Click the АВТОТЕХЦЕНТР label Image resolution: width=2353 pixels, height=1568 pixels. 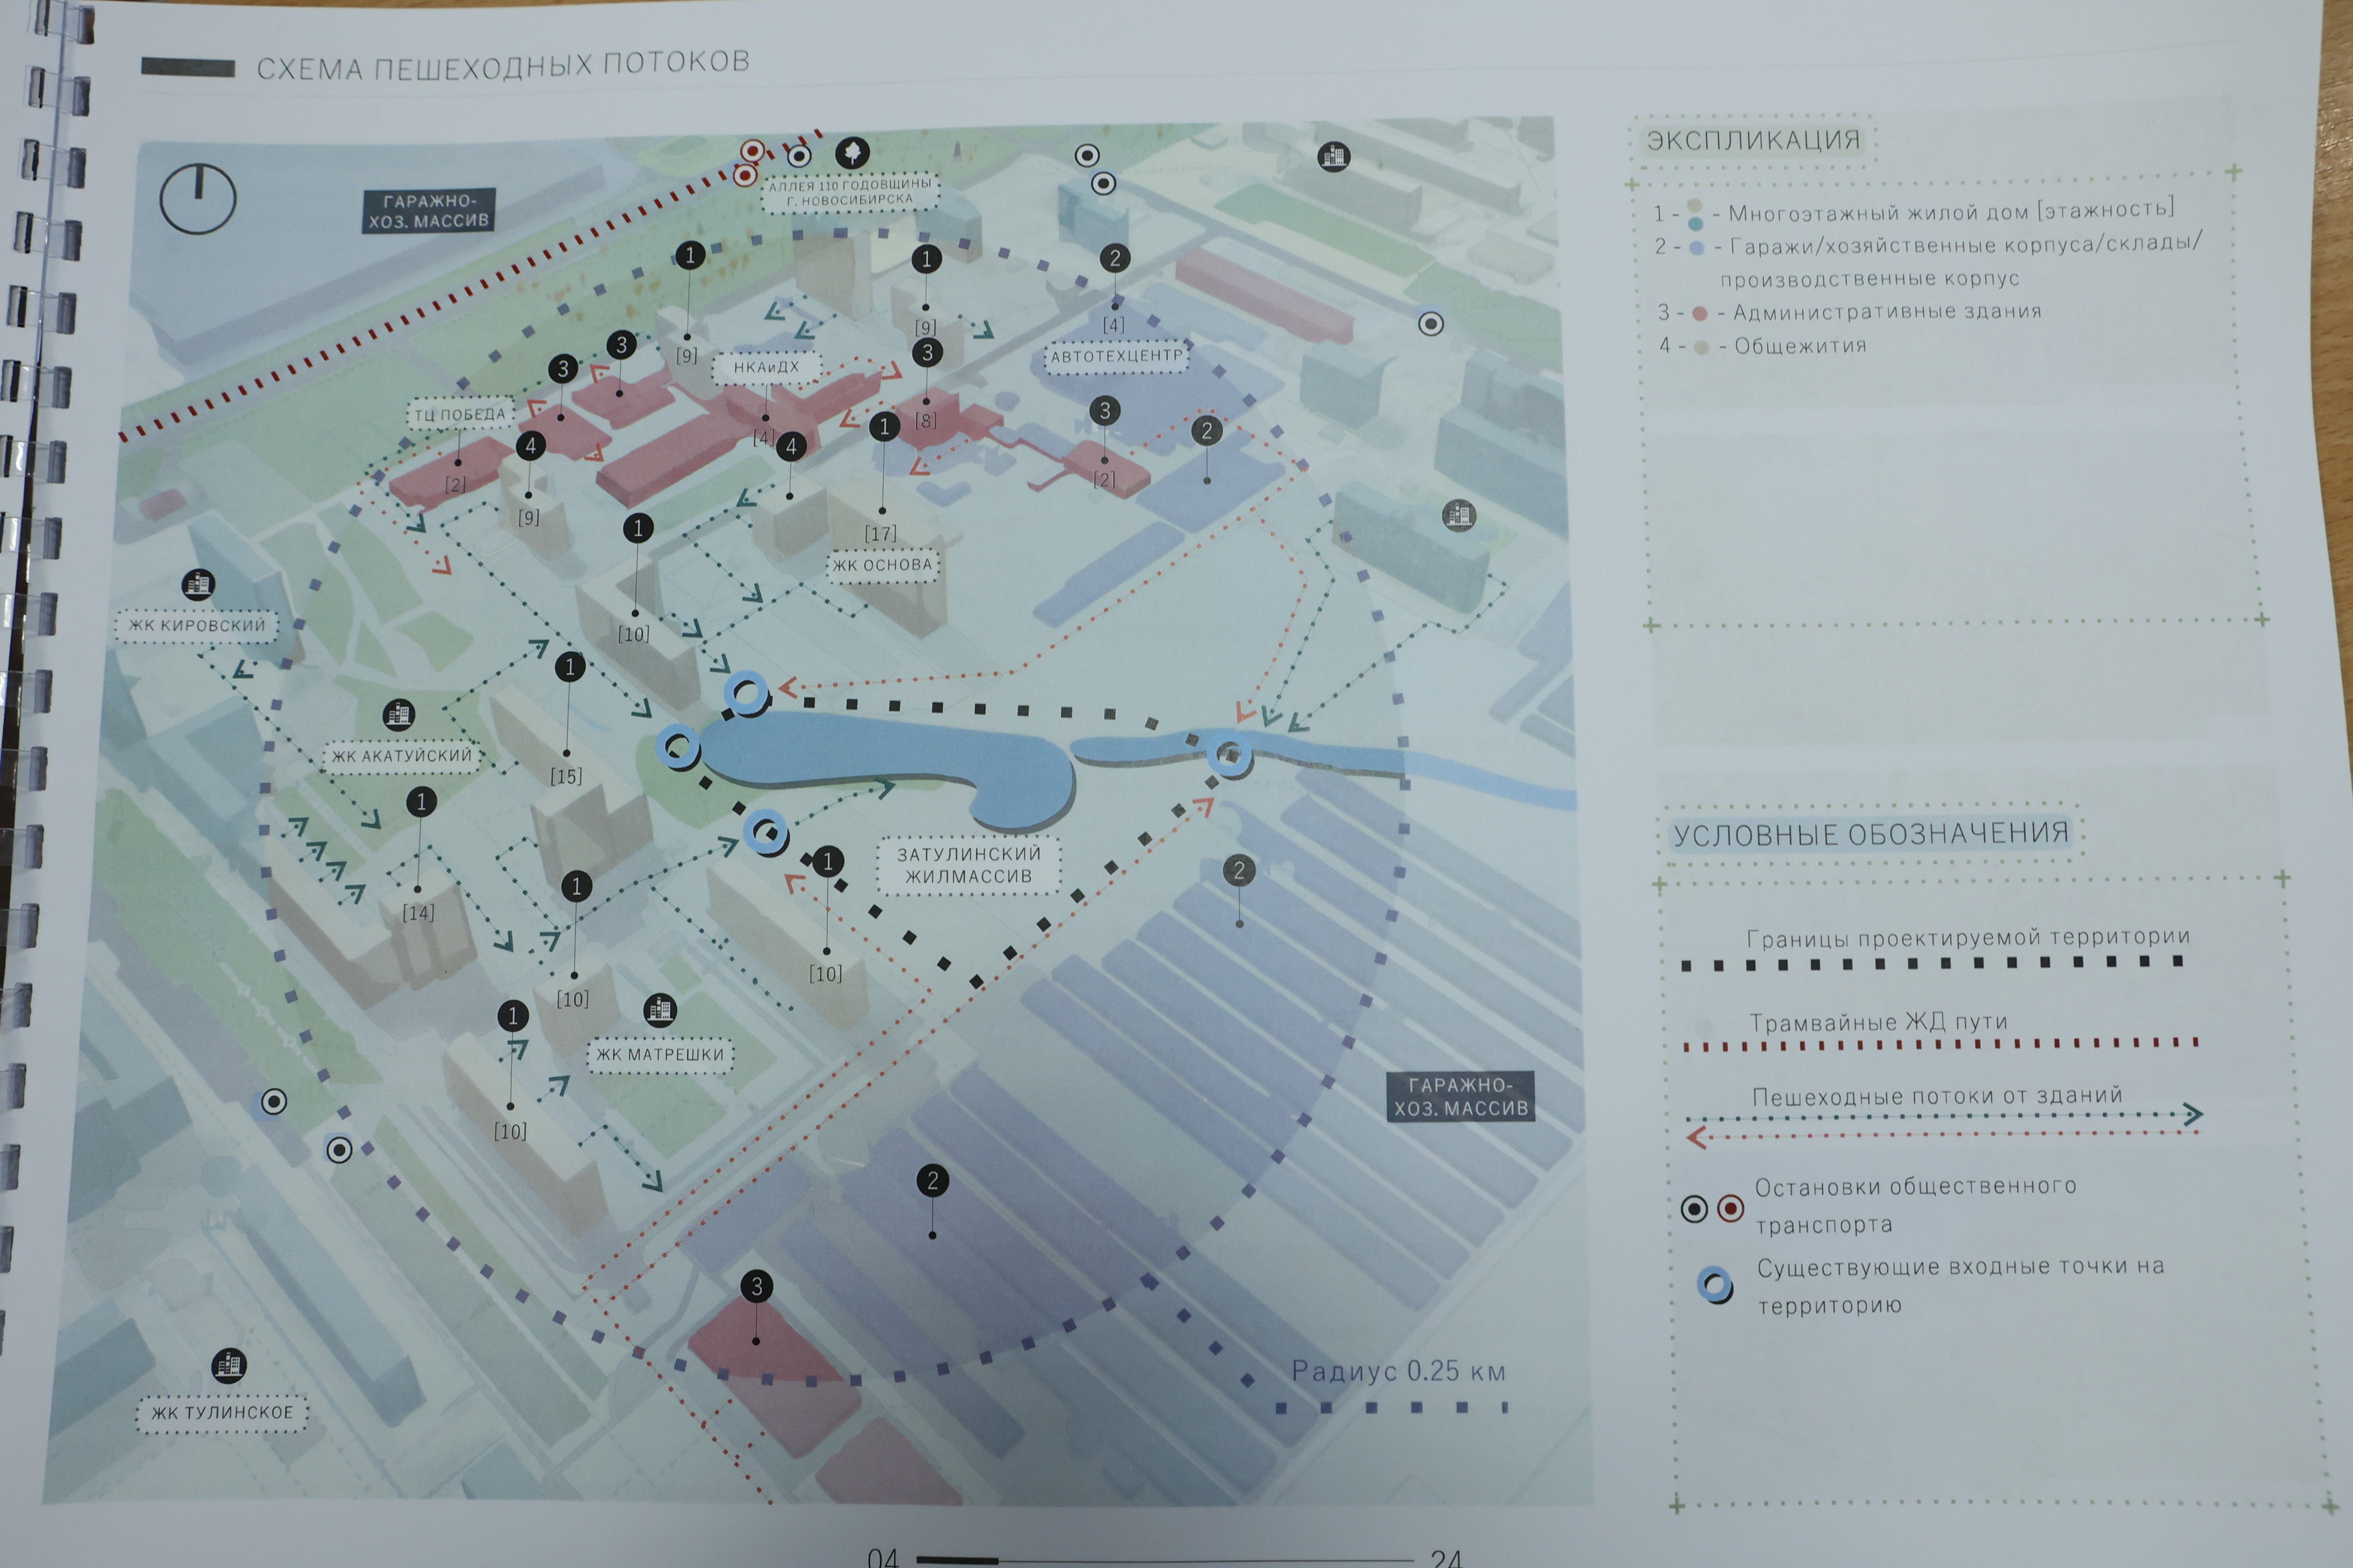point(1117,356)
